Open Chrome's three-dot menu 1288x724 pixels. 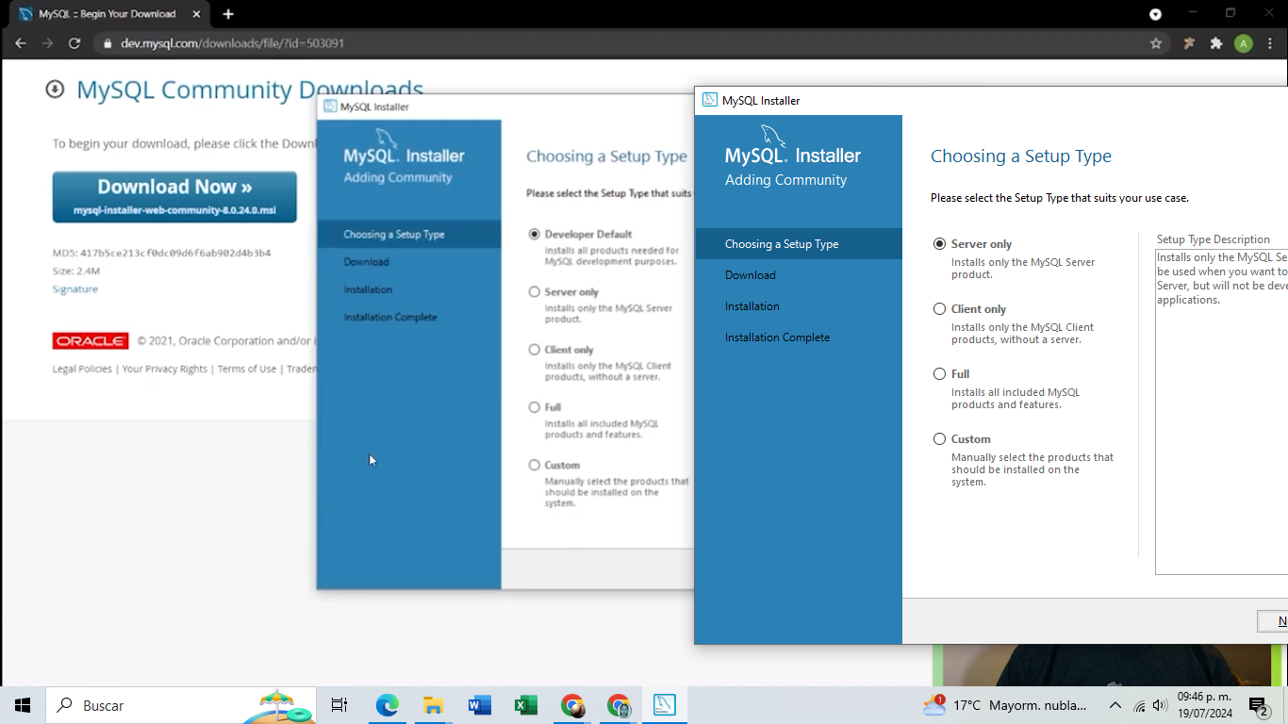coord(1271,43)
